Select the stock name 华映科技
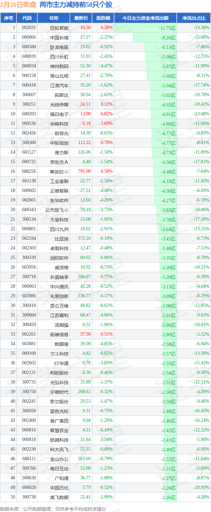 (x=59, y=124)
